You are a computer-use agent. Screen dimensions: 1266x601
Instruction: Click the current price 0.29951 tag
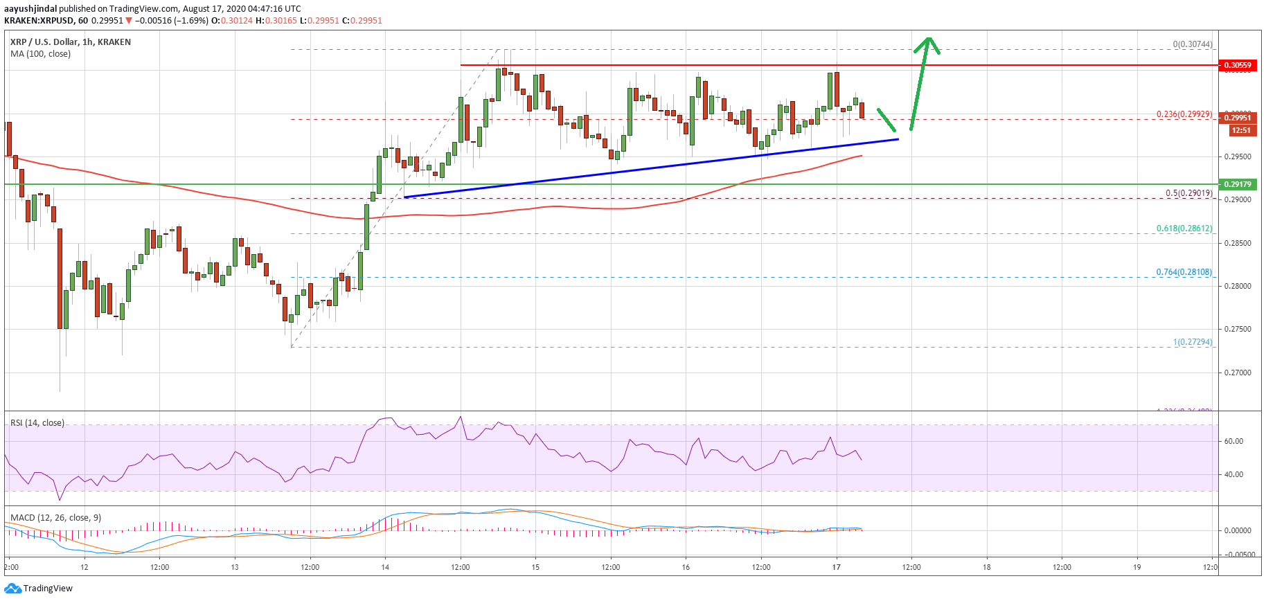click(x=1238, y=118)
